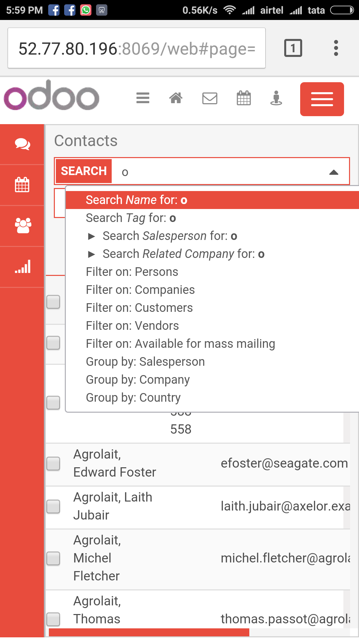Open the envelope messages icon
Screen dimensions: 359x639
210,98
